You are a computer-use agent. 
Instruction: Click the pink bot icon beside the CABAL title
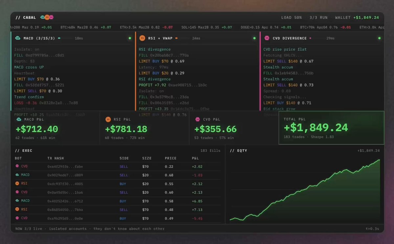tap(51, 17)
